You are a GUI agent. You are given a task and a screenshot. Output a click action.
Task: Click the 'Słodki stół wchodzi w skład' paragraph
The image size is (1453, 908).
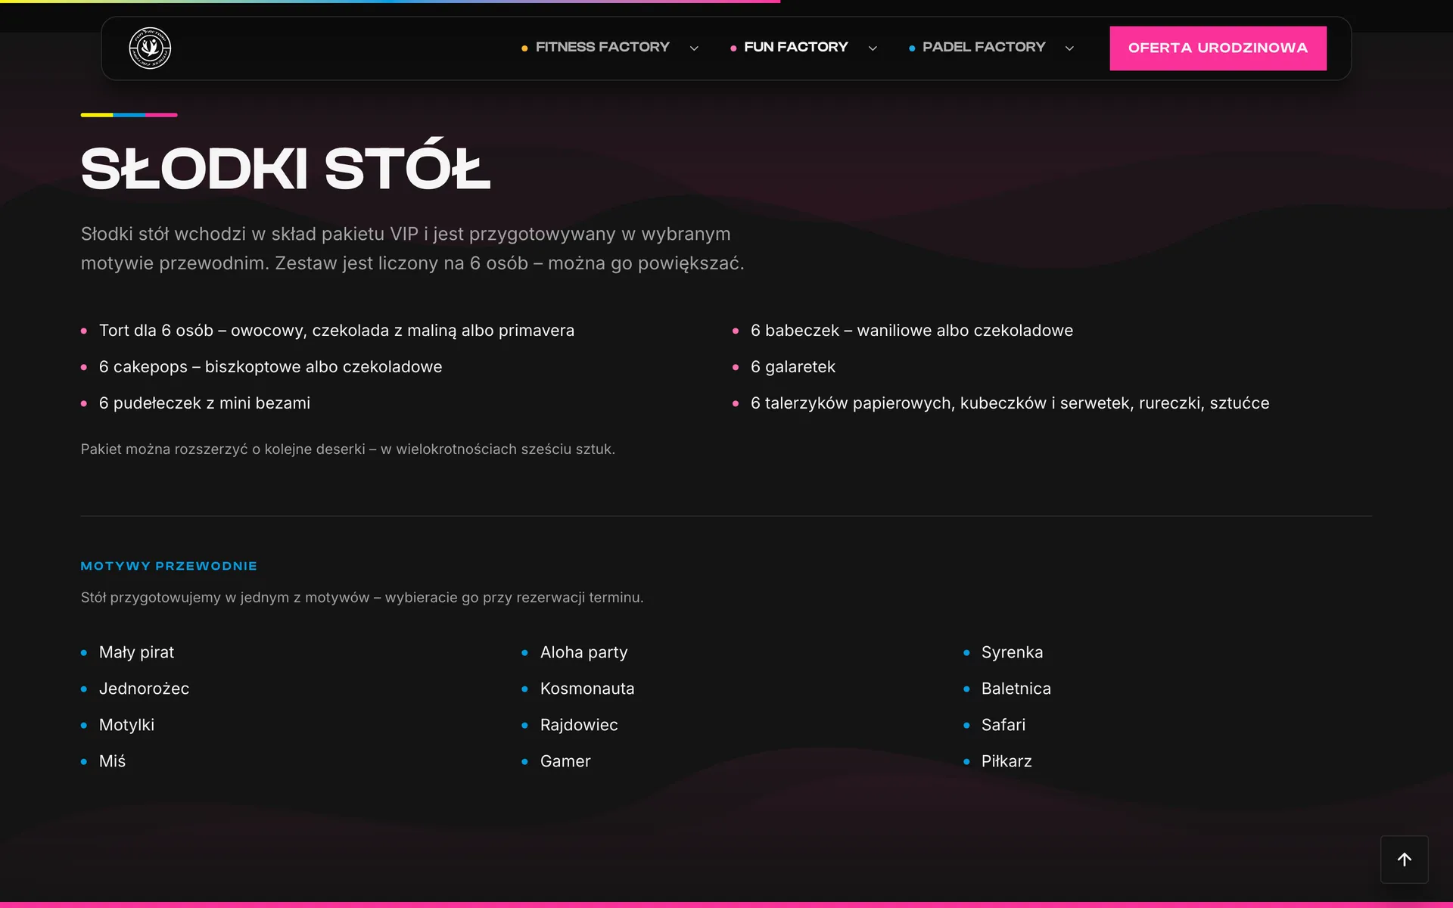point(412,248)
